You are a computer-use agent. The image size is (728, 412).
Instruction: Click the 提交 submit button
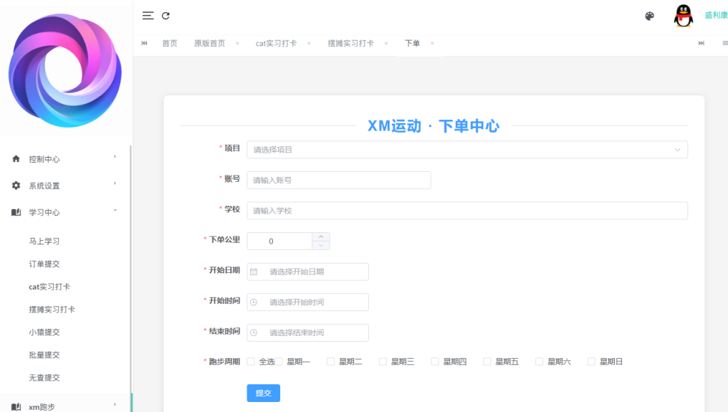coord(263,393)
